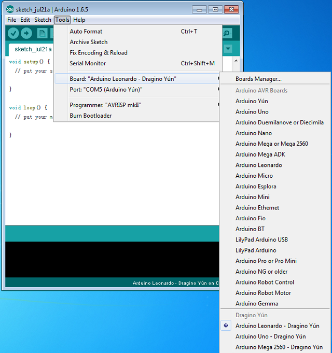Select Arduino Uno - Dragino Yún board

pos(275,336)
